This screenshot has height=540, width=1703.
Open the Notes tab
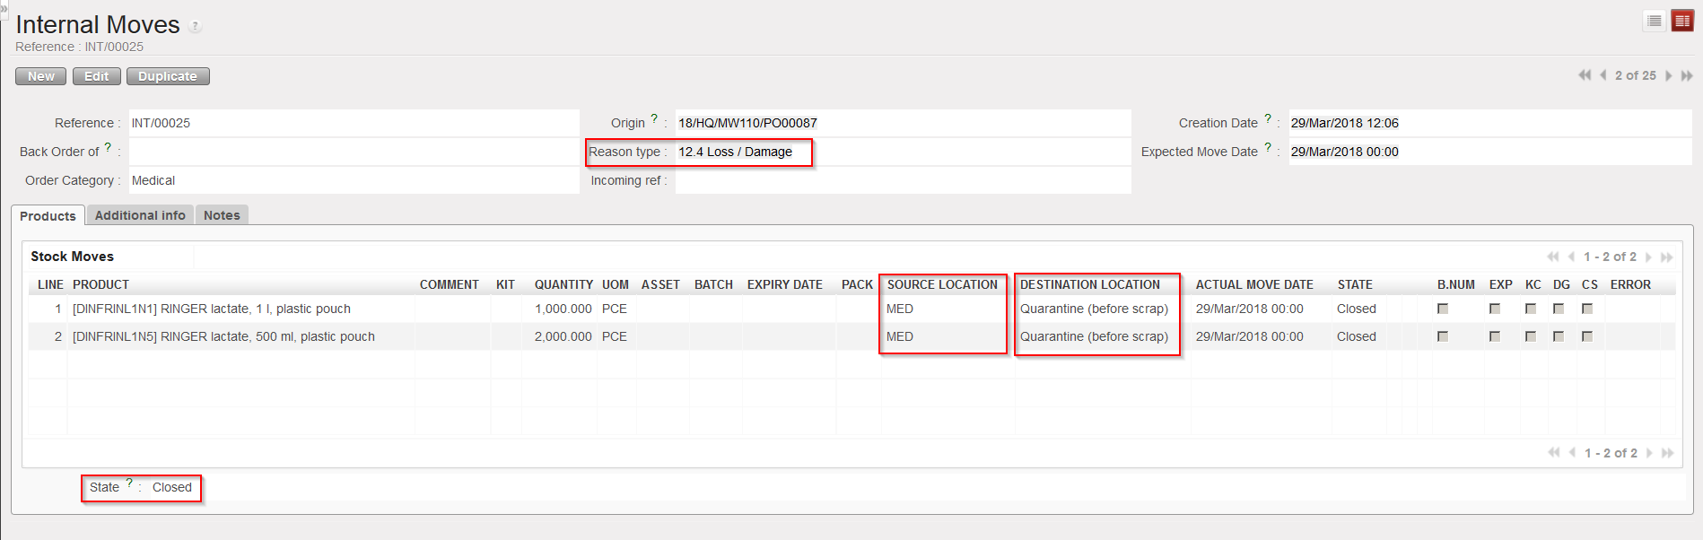(x=222, y=215)
